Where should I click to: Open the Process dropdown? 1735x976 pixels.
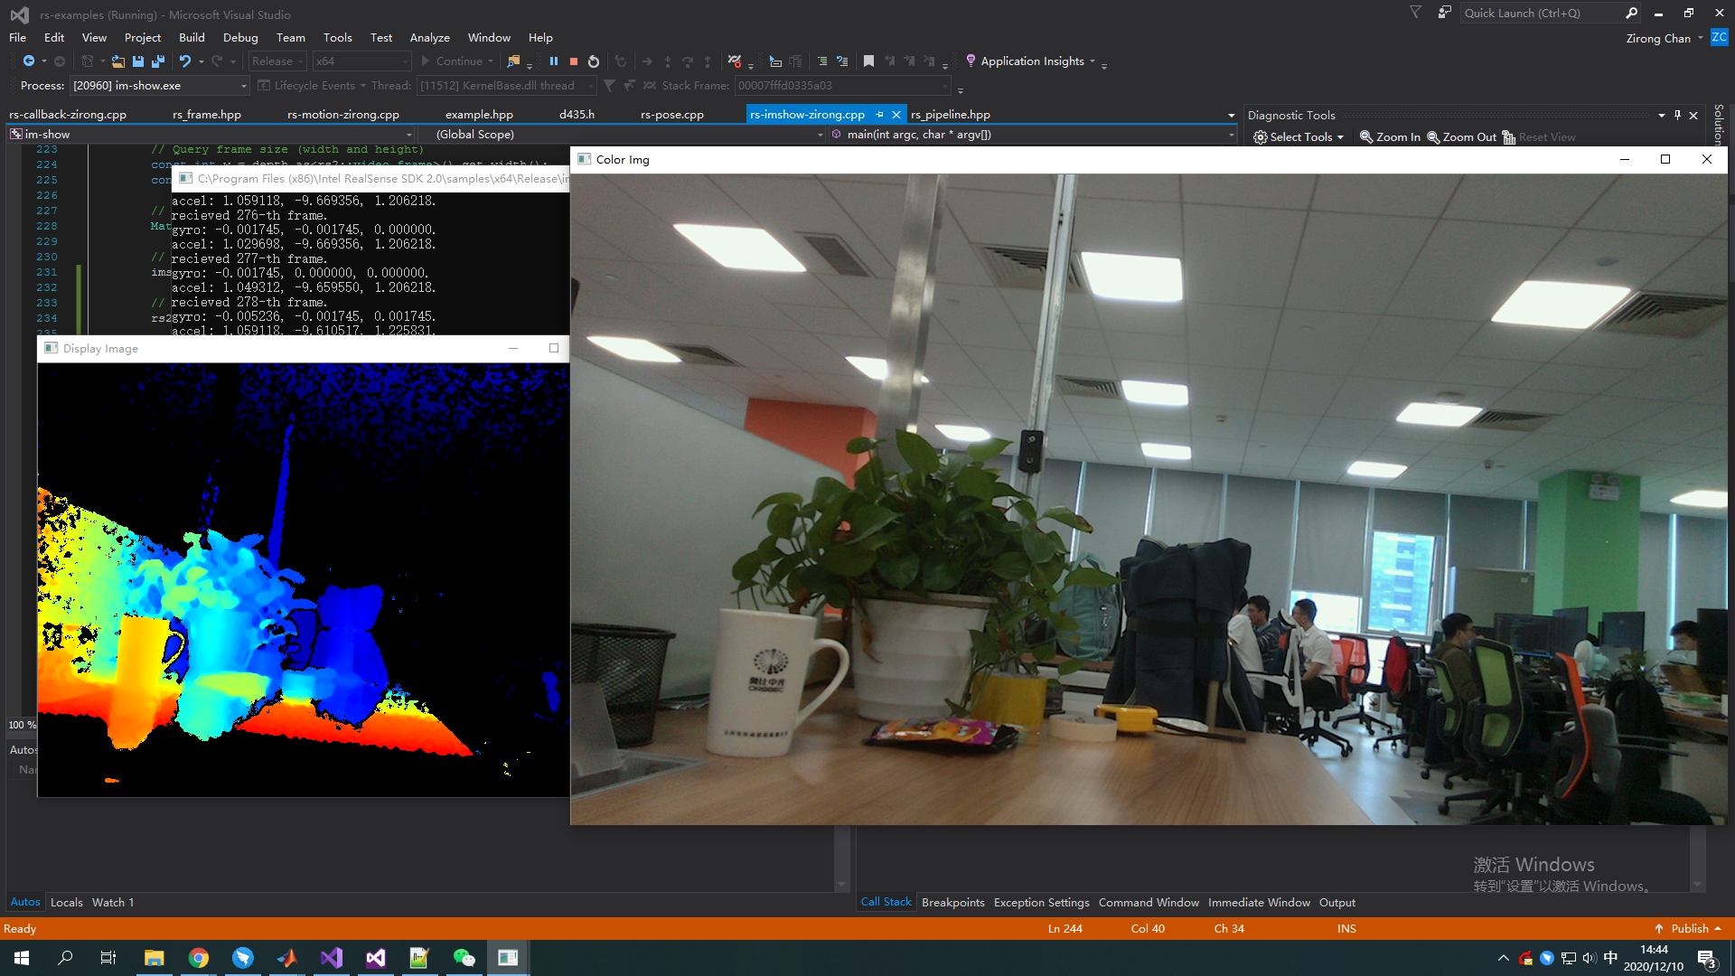pos(243,86)
